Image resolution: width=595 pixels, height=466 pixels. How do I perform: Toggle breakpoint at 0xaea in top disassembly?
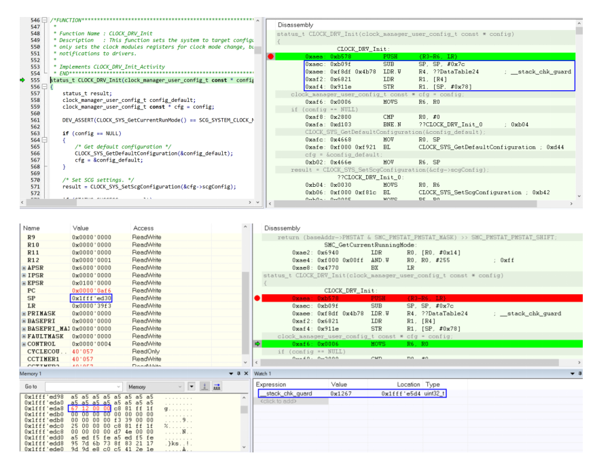click(272, 56)
